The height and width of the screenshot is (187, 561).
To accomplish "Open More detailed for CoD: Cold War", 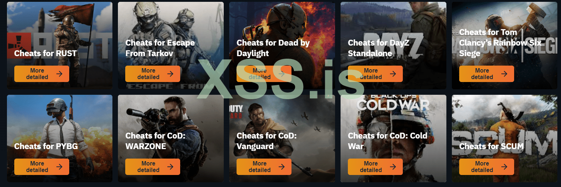I will point(375,167).
